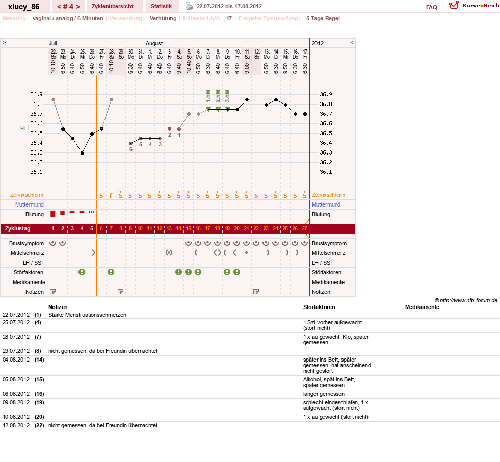This screenshot has width=500, height=462.
Task: Click the heavy bleeding icon on cycle day 1
Action: [53, 214]
